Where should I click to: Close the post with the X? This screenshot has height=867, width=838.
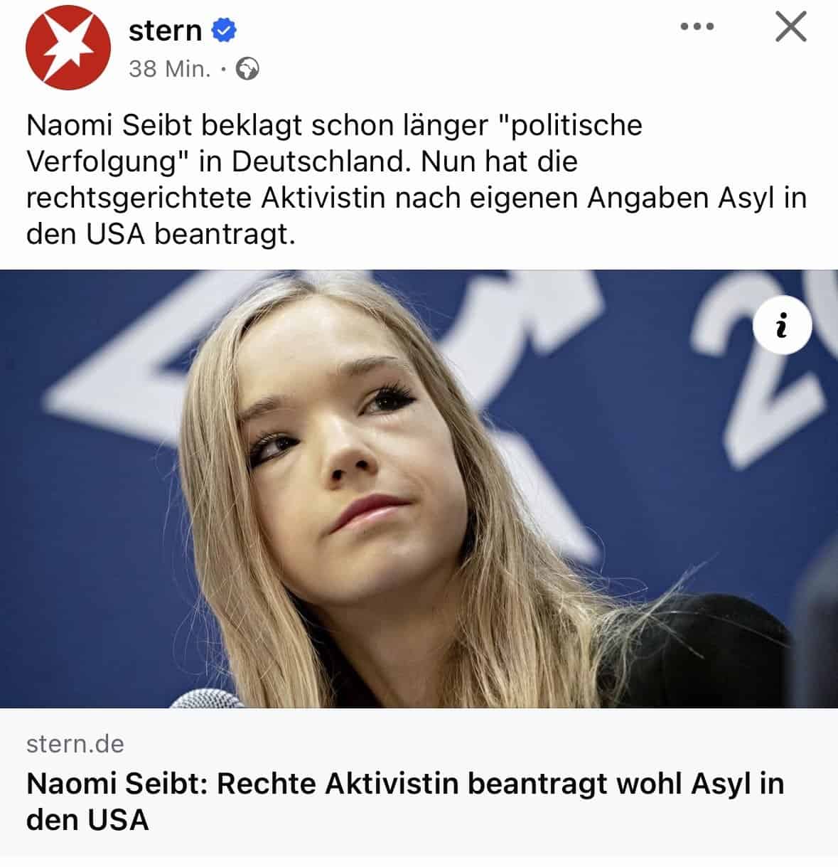pyautogui.click(x=790, y=27)
